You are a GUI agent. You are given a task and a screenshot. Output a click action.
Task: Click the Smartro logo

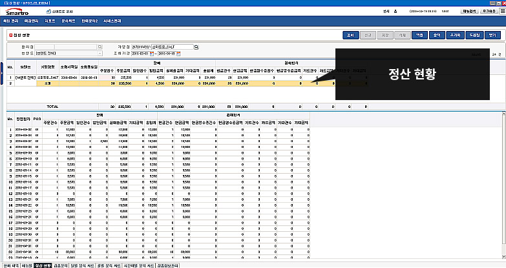coord(17,12)
